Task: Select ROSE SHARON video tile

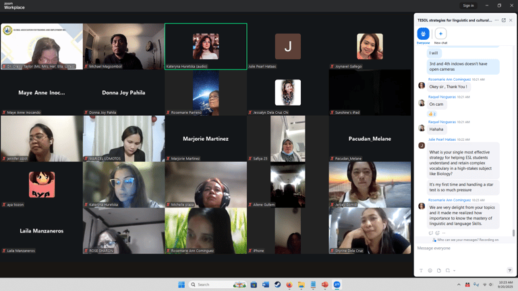Action: [x=124, y=231]
